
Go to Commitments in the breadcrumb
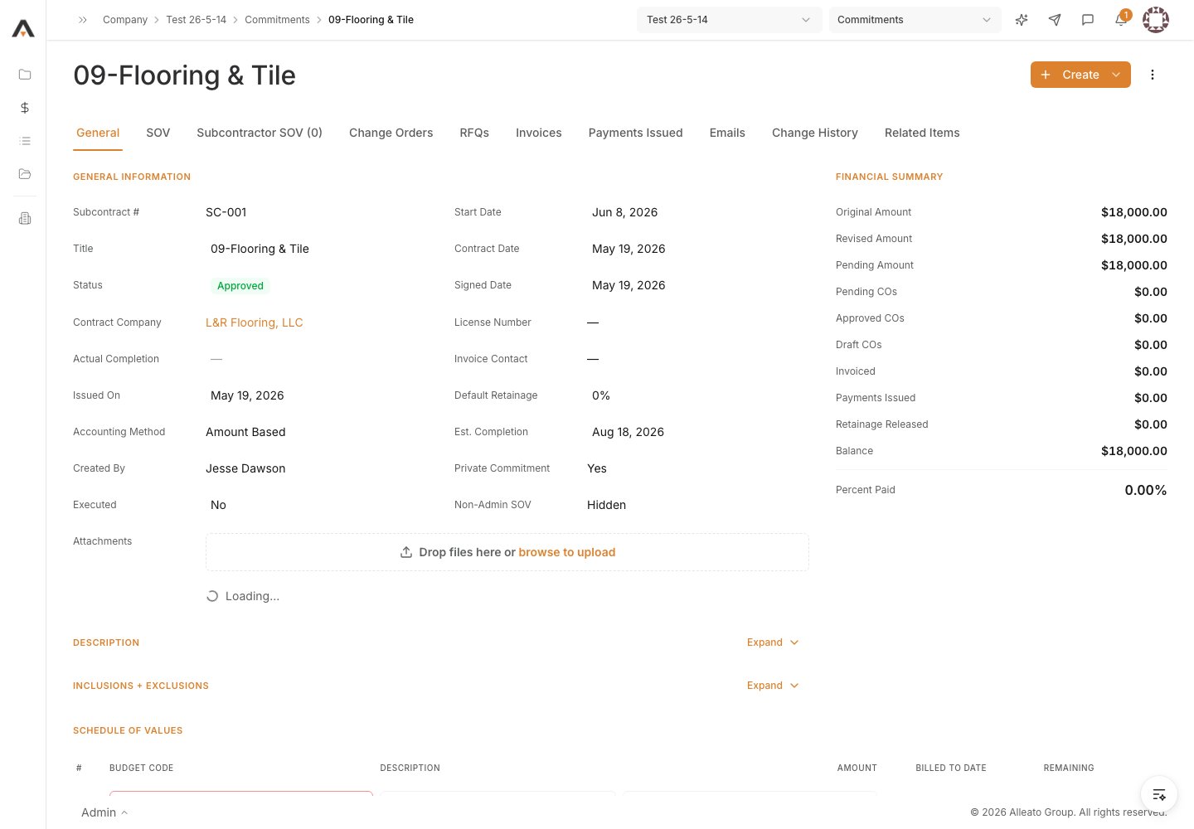[277, 20]
